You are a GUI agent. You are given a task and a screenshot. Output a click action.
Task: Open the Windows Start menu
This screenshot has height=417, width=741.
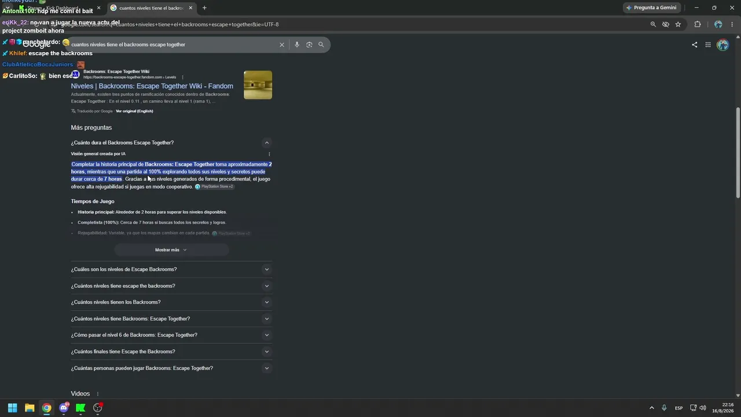[12, 408]
